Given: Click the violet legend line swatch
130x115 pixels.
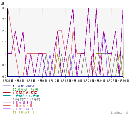Looking at the screenshot, I should 6,109.
